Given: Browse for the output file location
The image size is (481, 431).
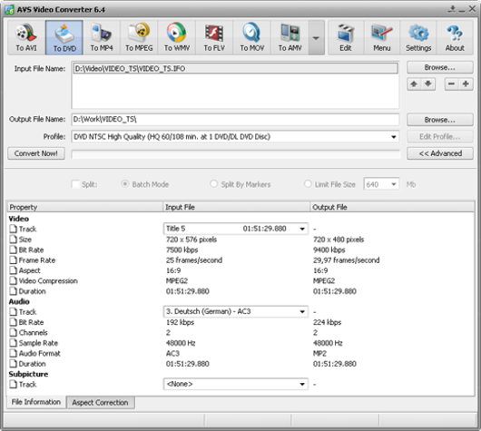Looking at the screenshot, I should point(440,120).
